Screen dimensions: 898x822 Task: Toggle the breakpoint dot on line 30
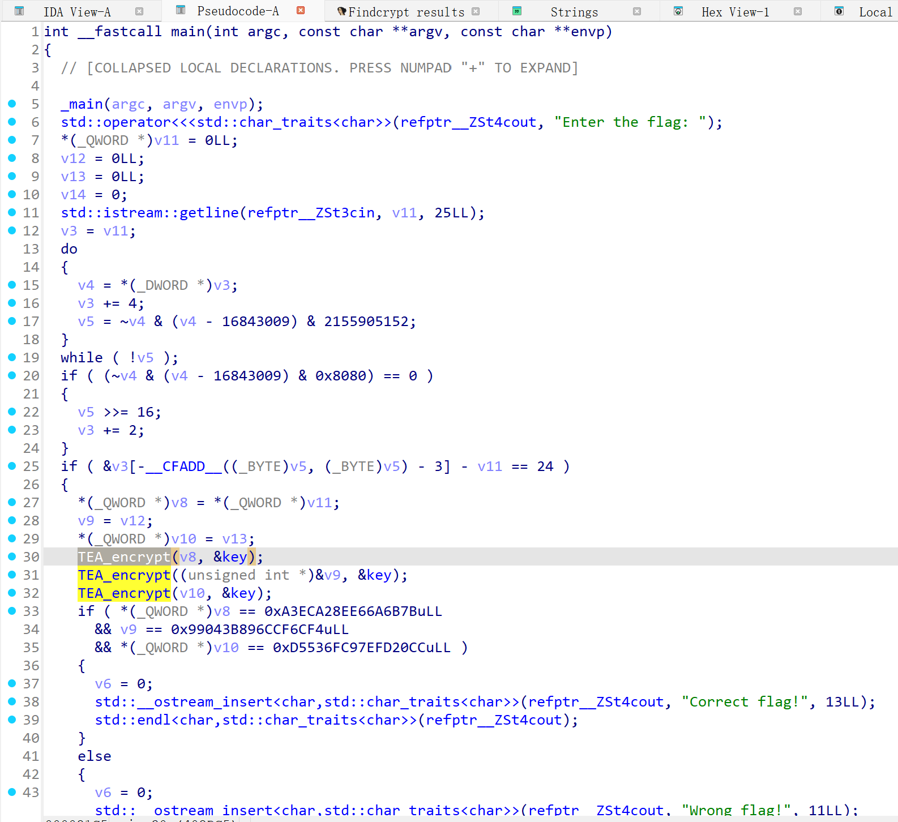point(12,556)
